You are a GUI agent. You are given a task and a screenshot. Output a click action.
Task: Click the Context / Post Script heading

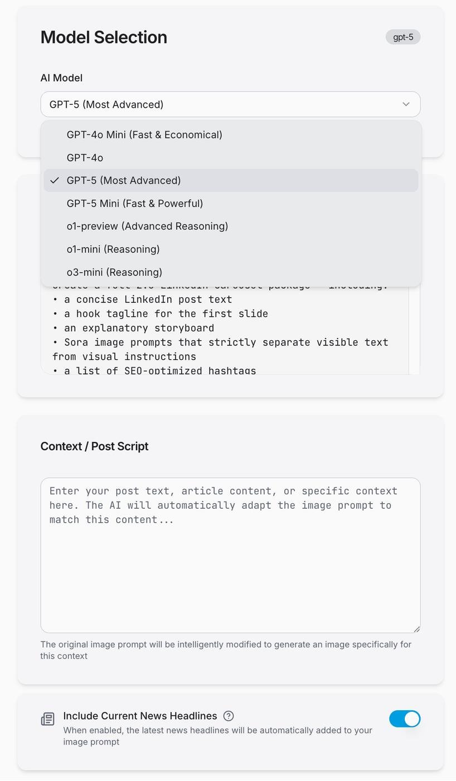click(94, 446)
